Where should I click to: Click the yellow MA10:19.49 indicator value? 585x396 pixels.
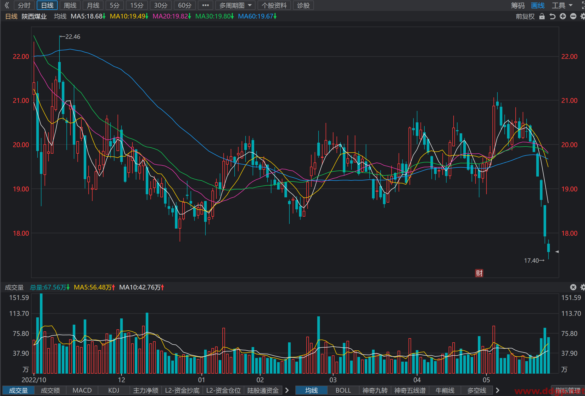coord(129,16)
